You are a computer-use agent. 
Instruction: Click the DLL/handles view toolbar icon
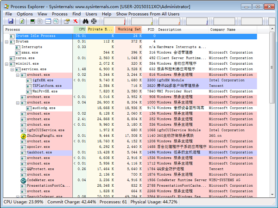coord(56,21)
